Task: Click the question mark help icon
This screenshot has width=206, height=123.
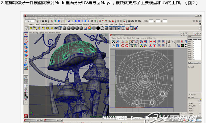Action: tap(89, 21)
